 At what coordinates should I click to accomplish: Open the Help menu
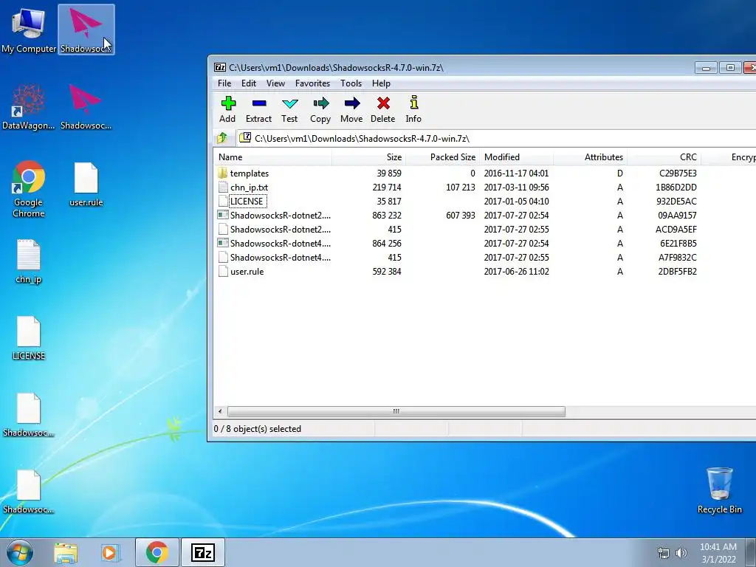[381, 83]
